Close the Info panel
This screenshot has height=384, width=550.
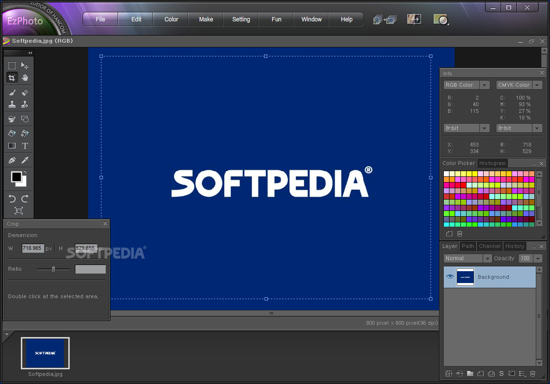point(542,72)
